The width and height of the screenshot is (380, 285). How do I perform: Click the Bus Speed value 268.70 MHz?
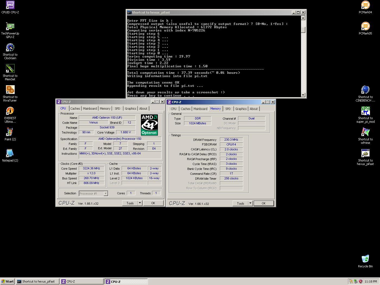[91, 178]
